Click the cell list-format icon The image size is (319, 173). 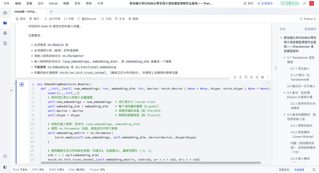point(246,77)
